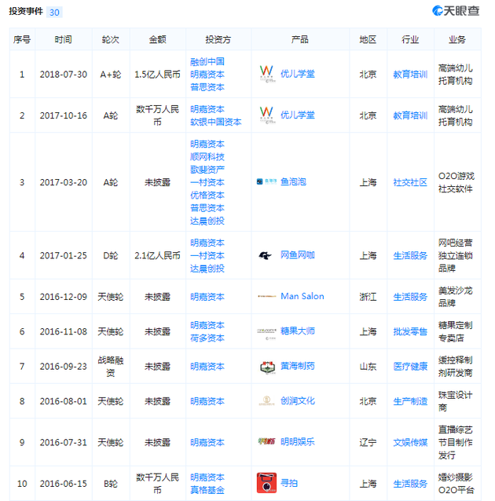Viewport: 495px width, 501px height.
Task: Open the 医疗健康 industry link
Action: pos(410,366)
